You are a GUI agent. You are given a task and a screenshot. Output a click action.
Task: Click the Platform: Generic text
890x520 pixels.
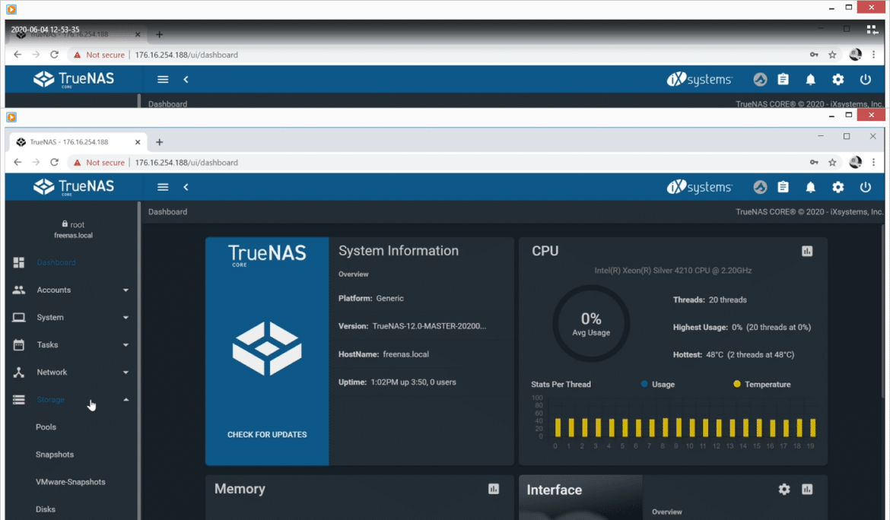(x=371, y=298)
